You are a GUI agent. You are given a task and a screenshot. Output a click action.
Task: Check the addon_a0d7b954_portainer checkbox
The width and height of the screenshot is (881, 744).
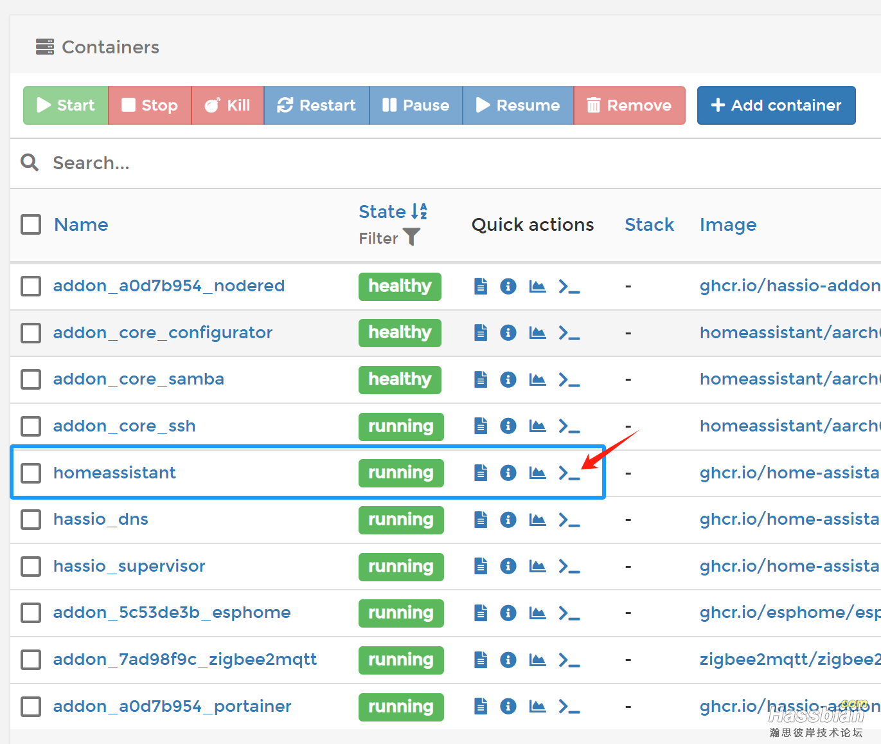[x=31, y=706]
